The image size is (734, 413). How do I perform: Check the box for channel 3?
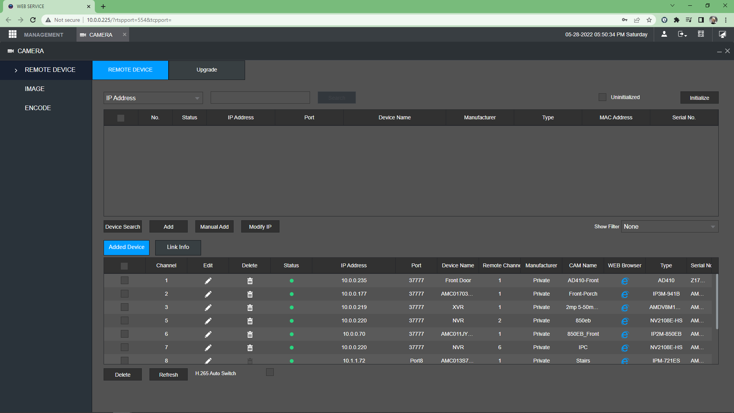125,307
